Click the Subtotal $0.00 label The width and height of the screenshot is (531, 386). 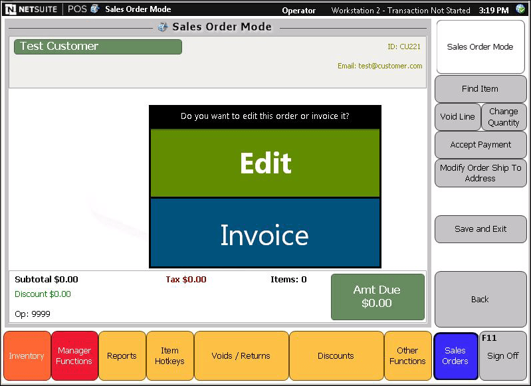(x=47, y=279)
